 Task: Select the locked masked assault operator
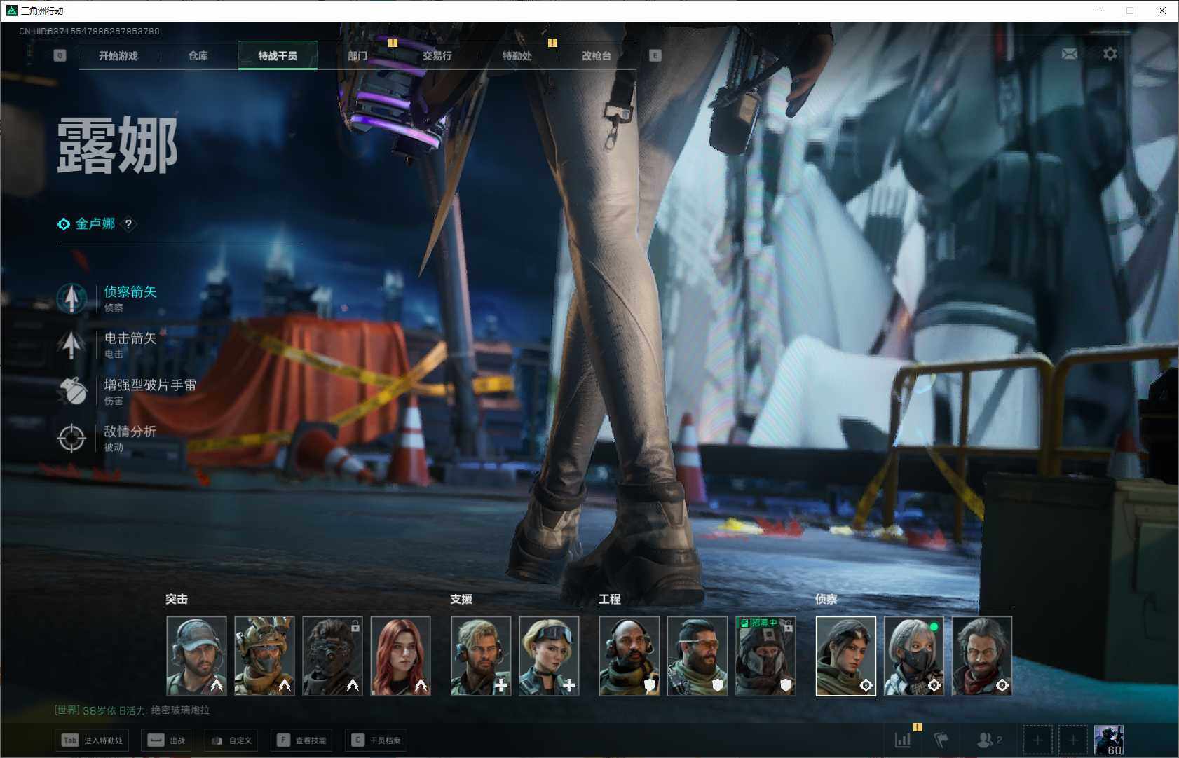click(x=332, y=656)
